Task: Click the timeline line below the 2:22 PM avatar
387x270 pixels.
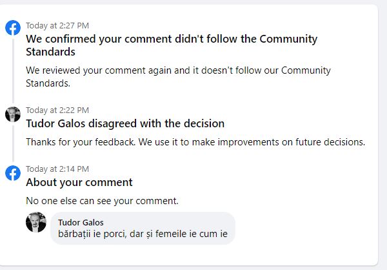Action: [x=13, y=143]
